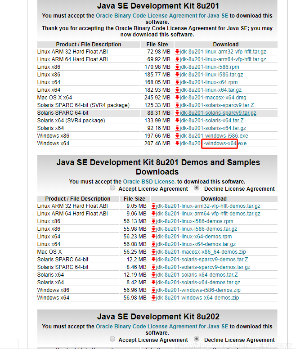The height and width of the screenshot is (354, 296).
Task: Select Decline License Agreement for 8u201 Demos
Action: (x=197, y=188)
